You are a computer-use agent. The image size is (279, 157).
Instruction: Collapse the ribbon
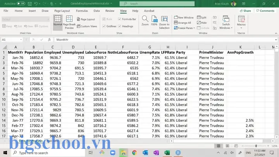pos(276,33)
